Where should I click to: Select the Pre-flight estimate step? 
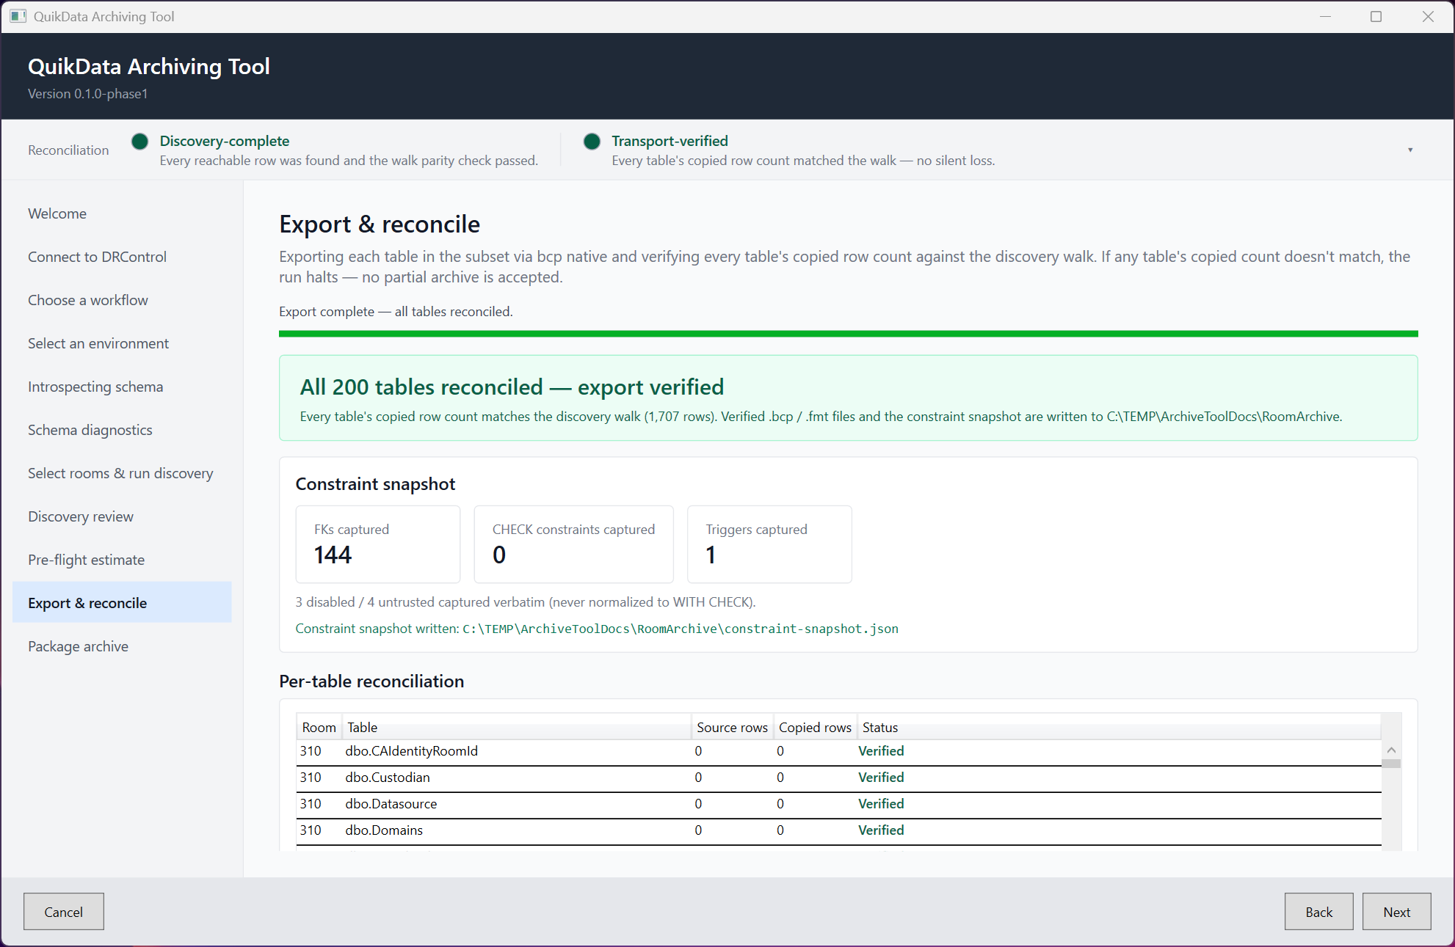122,560
